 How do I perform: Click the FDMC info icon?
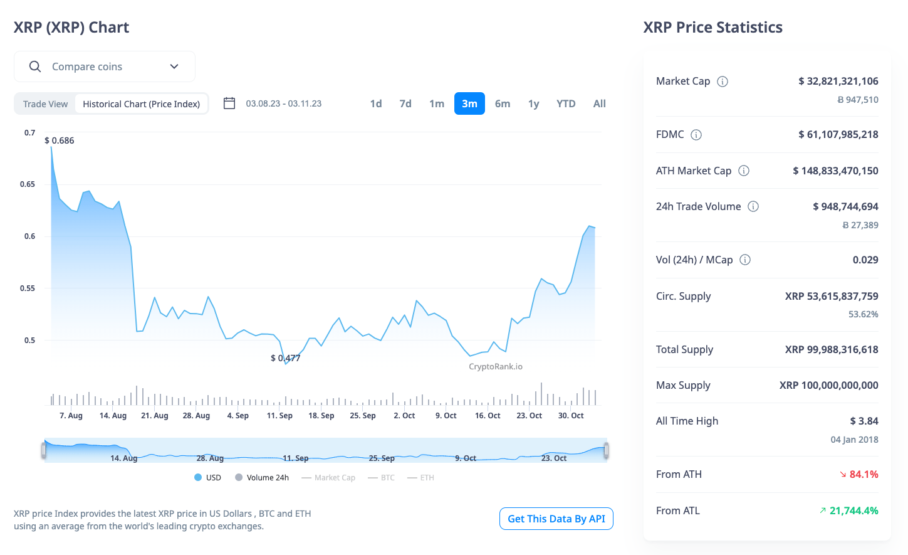(x=696, y=135)
